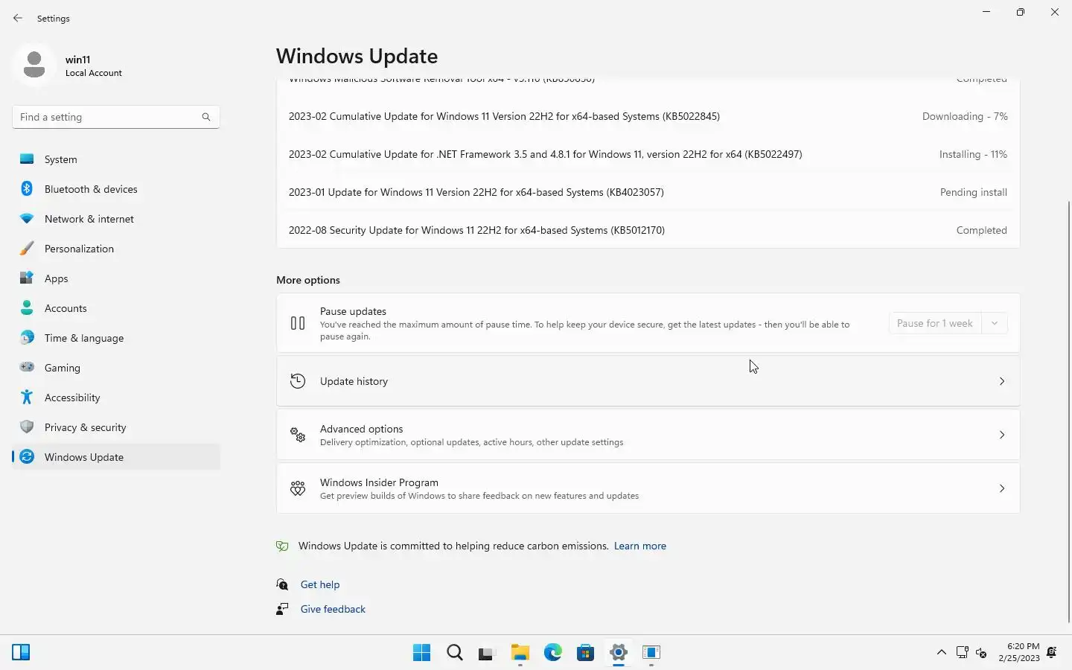
Task: Open taskbar Search magnifier
Action: pyautogui.click(x=454, y=653)
